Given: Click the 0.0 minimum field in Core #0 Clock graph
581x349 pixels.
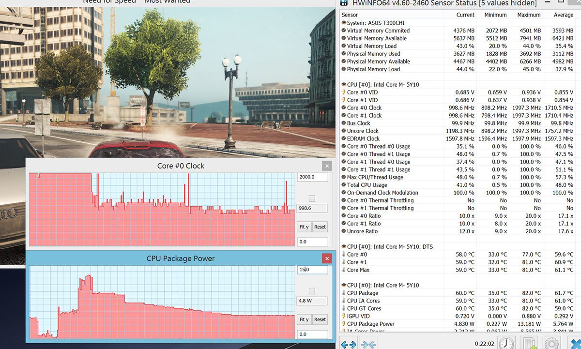Looking at the screenshot, I should coord(312,242).
